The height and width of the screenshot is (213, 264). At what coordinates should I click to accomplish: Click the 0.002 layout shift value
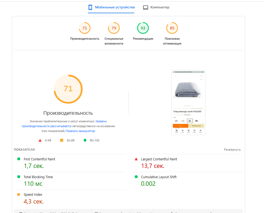148,184
